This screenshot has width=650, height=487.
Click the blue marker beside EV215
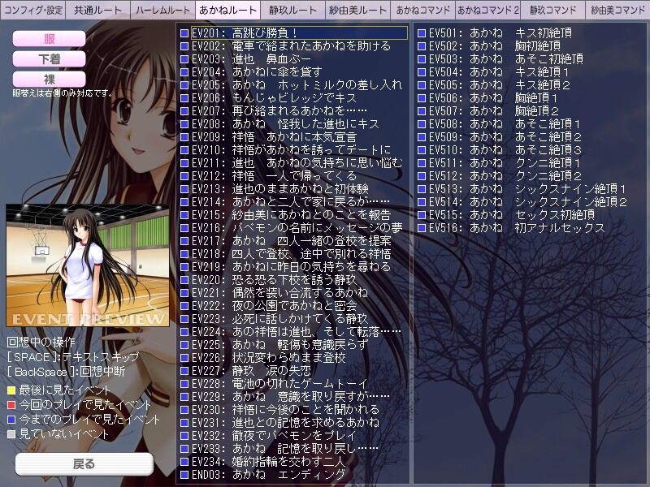coord(184,215)
